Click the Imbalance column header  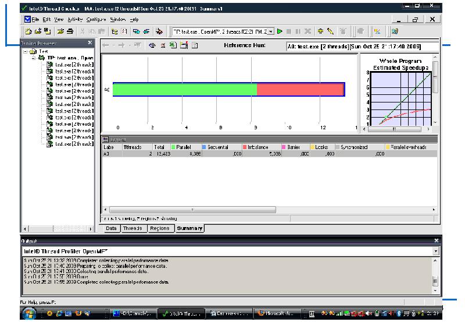click(259, 147)
